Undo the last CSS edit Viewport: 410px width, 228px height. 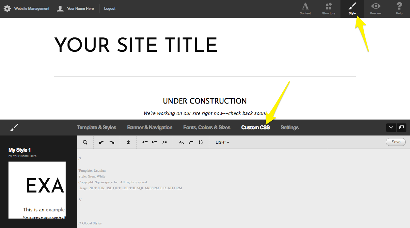coord(102,142)
